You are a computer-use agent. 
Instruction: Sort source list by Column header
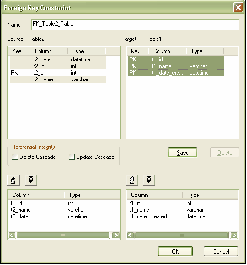click(49, 51)
